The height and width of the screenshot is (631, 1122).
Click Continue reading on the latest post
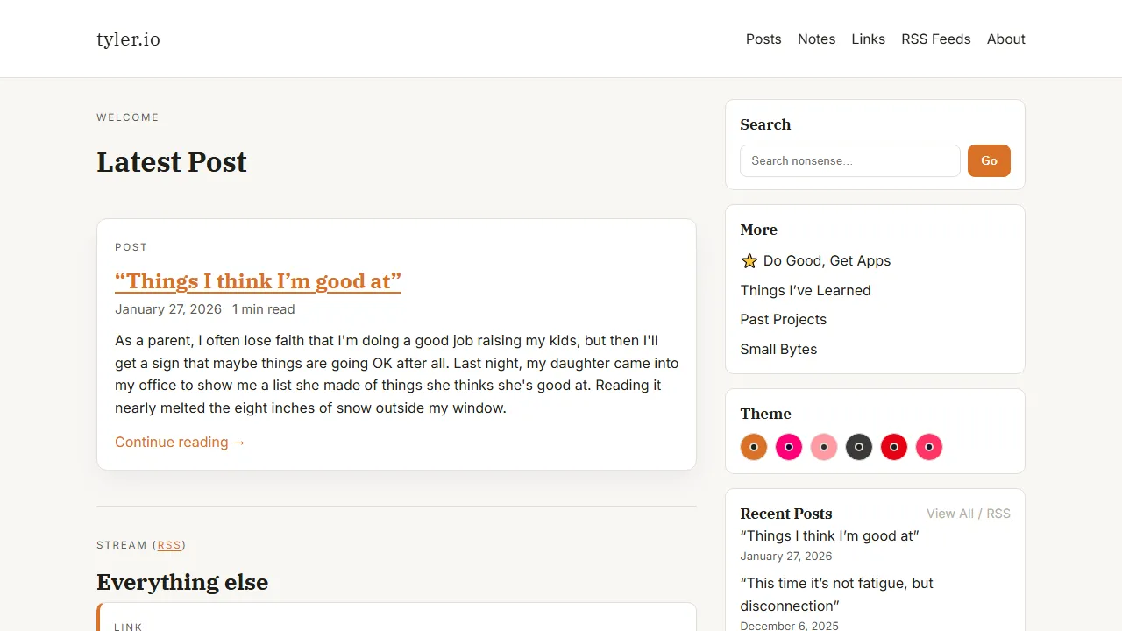(180, 442)
